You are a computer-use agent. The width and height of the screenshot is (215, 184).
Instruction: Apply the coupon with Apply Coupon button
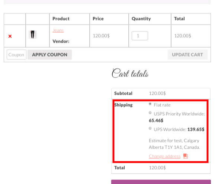49,55
